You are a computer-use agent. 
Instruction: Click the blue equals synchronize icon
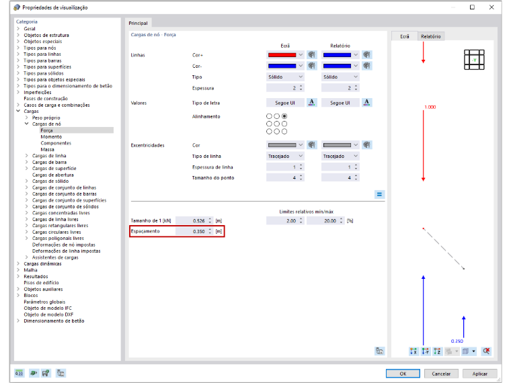[379, 194]
